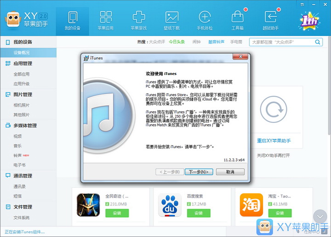Image resolution: width=331 pixels, height=237 pixels.
Task: Install the 百度搜索 app
Action: click(199, 213)
